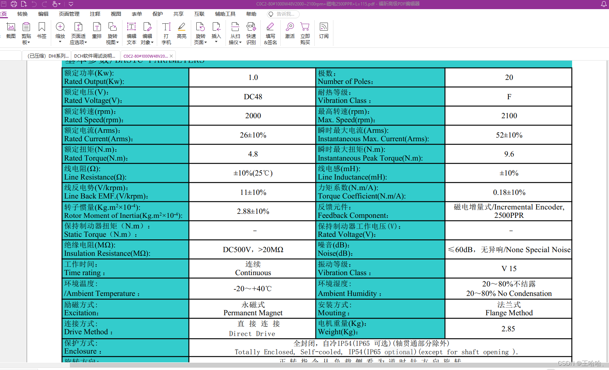
Task: Click the 激活 activate icon
Action: [290, 31]
